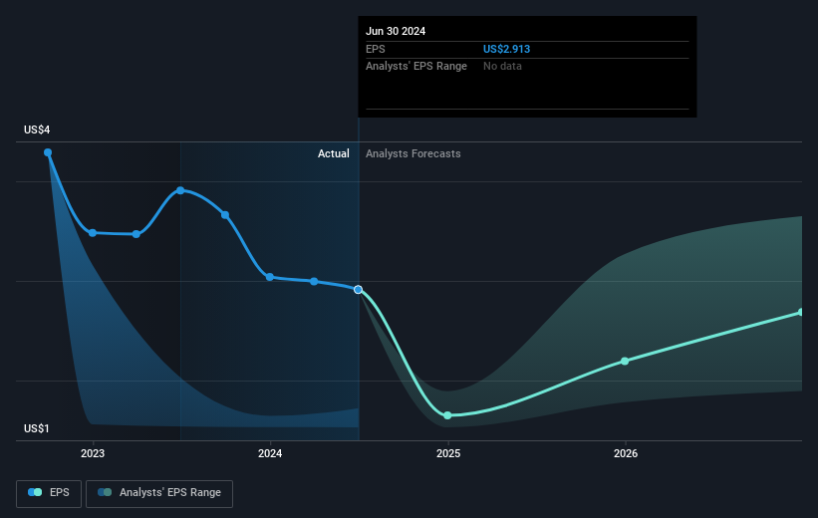This screenshot has width=818, height=518.
Task: Select the Jun 30 2024 EPS data point
Action: click(x=358, y=290)
